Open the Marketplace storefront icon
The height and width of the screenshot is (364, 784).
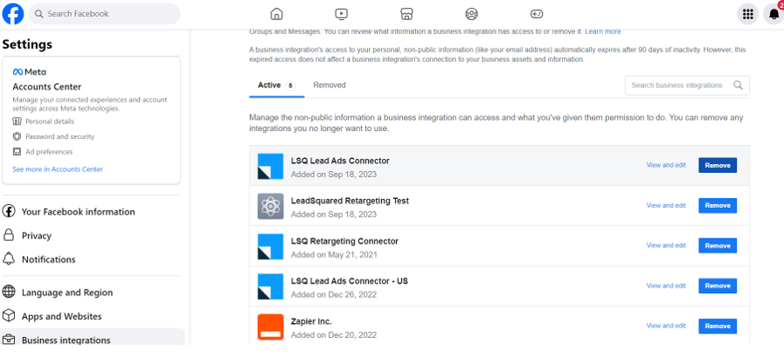406,14
